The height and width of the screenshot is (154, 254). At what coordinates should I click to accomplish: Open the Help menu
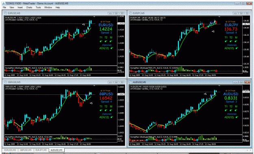[58, 7]
